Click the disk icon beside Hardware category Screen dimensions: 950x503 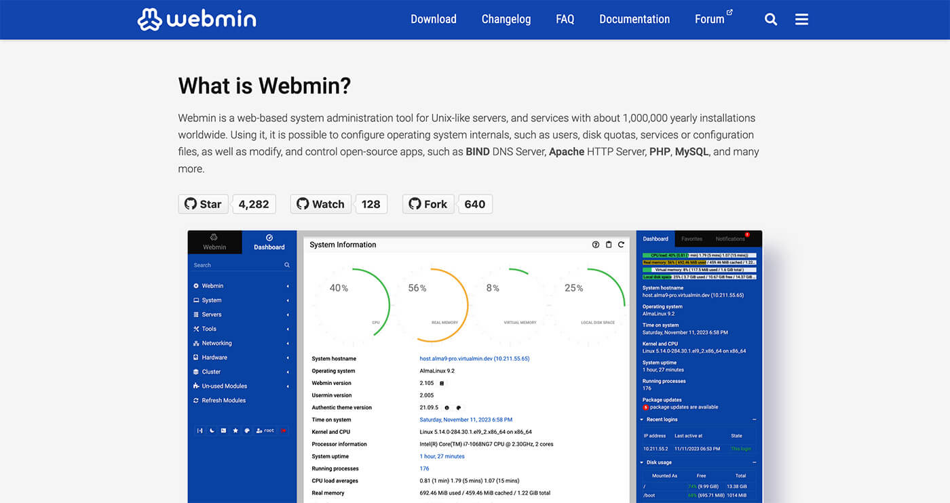point(196,357)
